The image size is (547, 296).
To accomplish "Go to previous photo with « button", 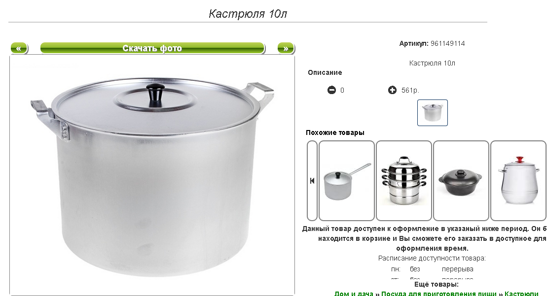I will pyautogui.click(x=19, y=48).
